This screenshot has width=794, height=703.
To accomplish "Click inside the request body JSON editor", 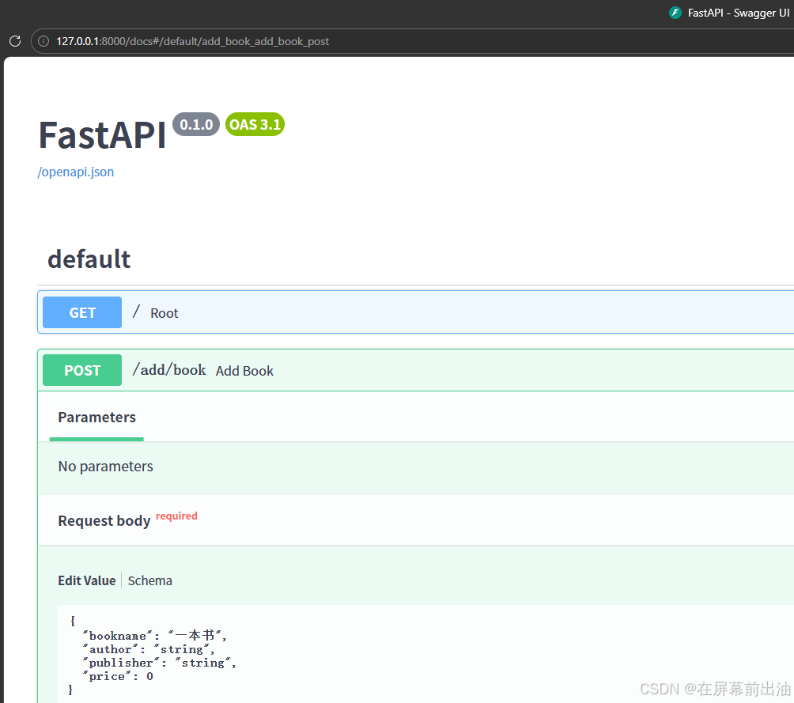I will (425, 653).
